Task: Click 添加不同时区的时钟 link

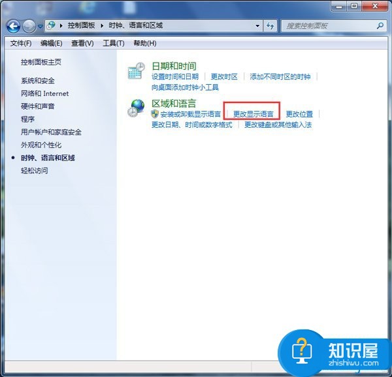Action: tap(280, 76)
